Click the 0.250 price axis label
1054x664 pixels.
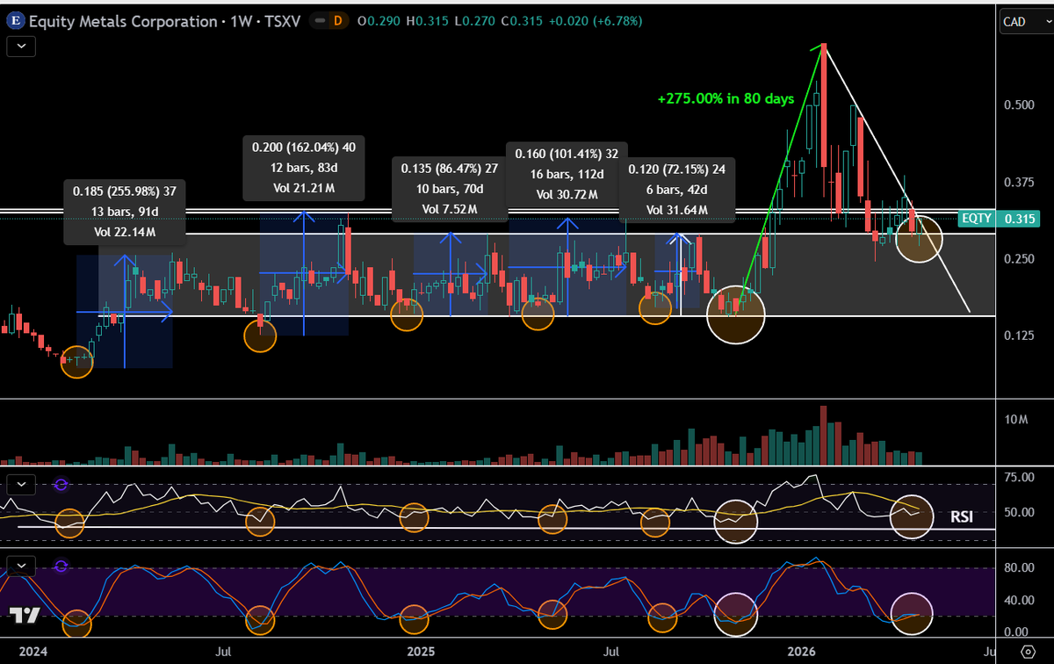[x=1018, y=258]
